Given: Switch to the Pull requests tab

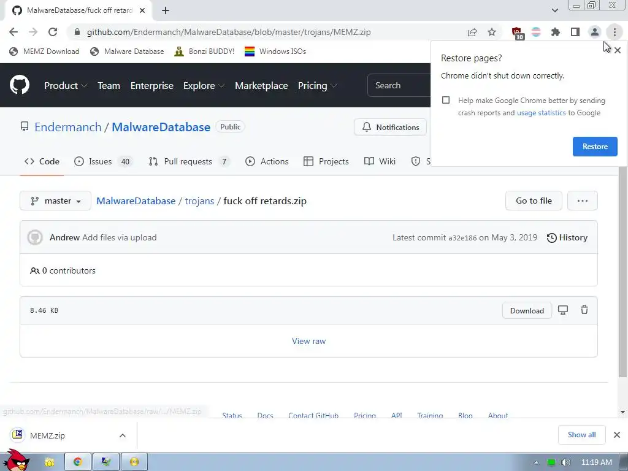Looking at the screenshot, I should tap(189, 161).
